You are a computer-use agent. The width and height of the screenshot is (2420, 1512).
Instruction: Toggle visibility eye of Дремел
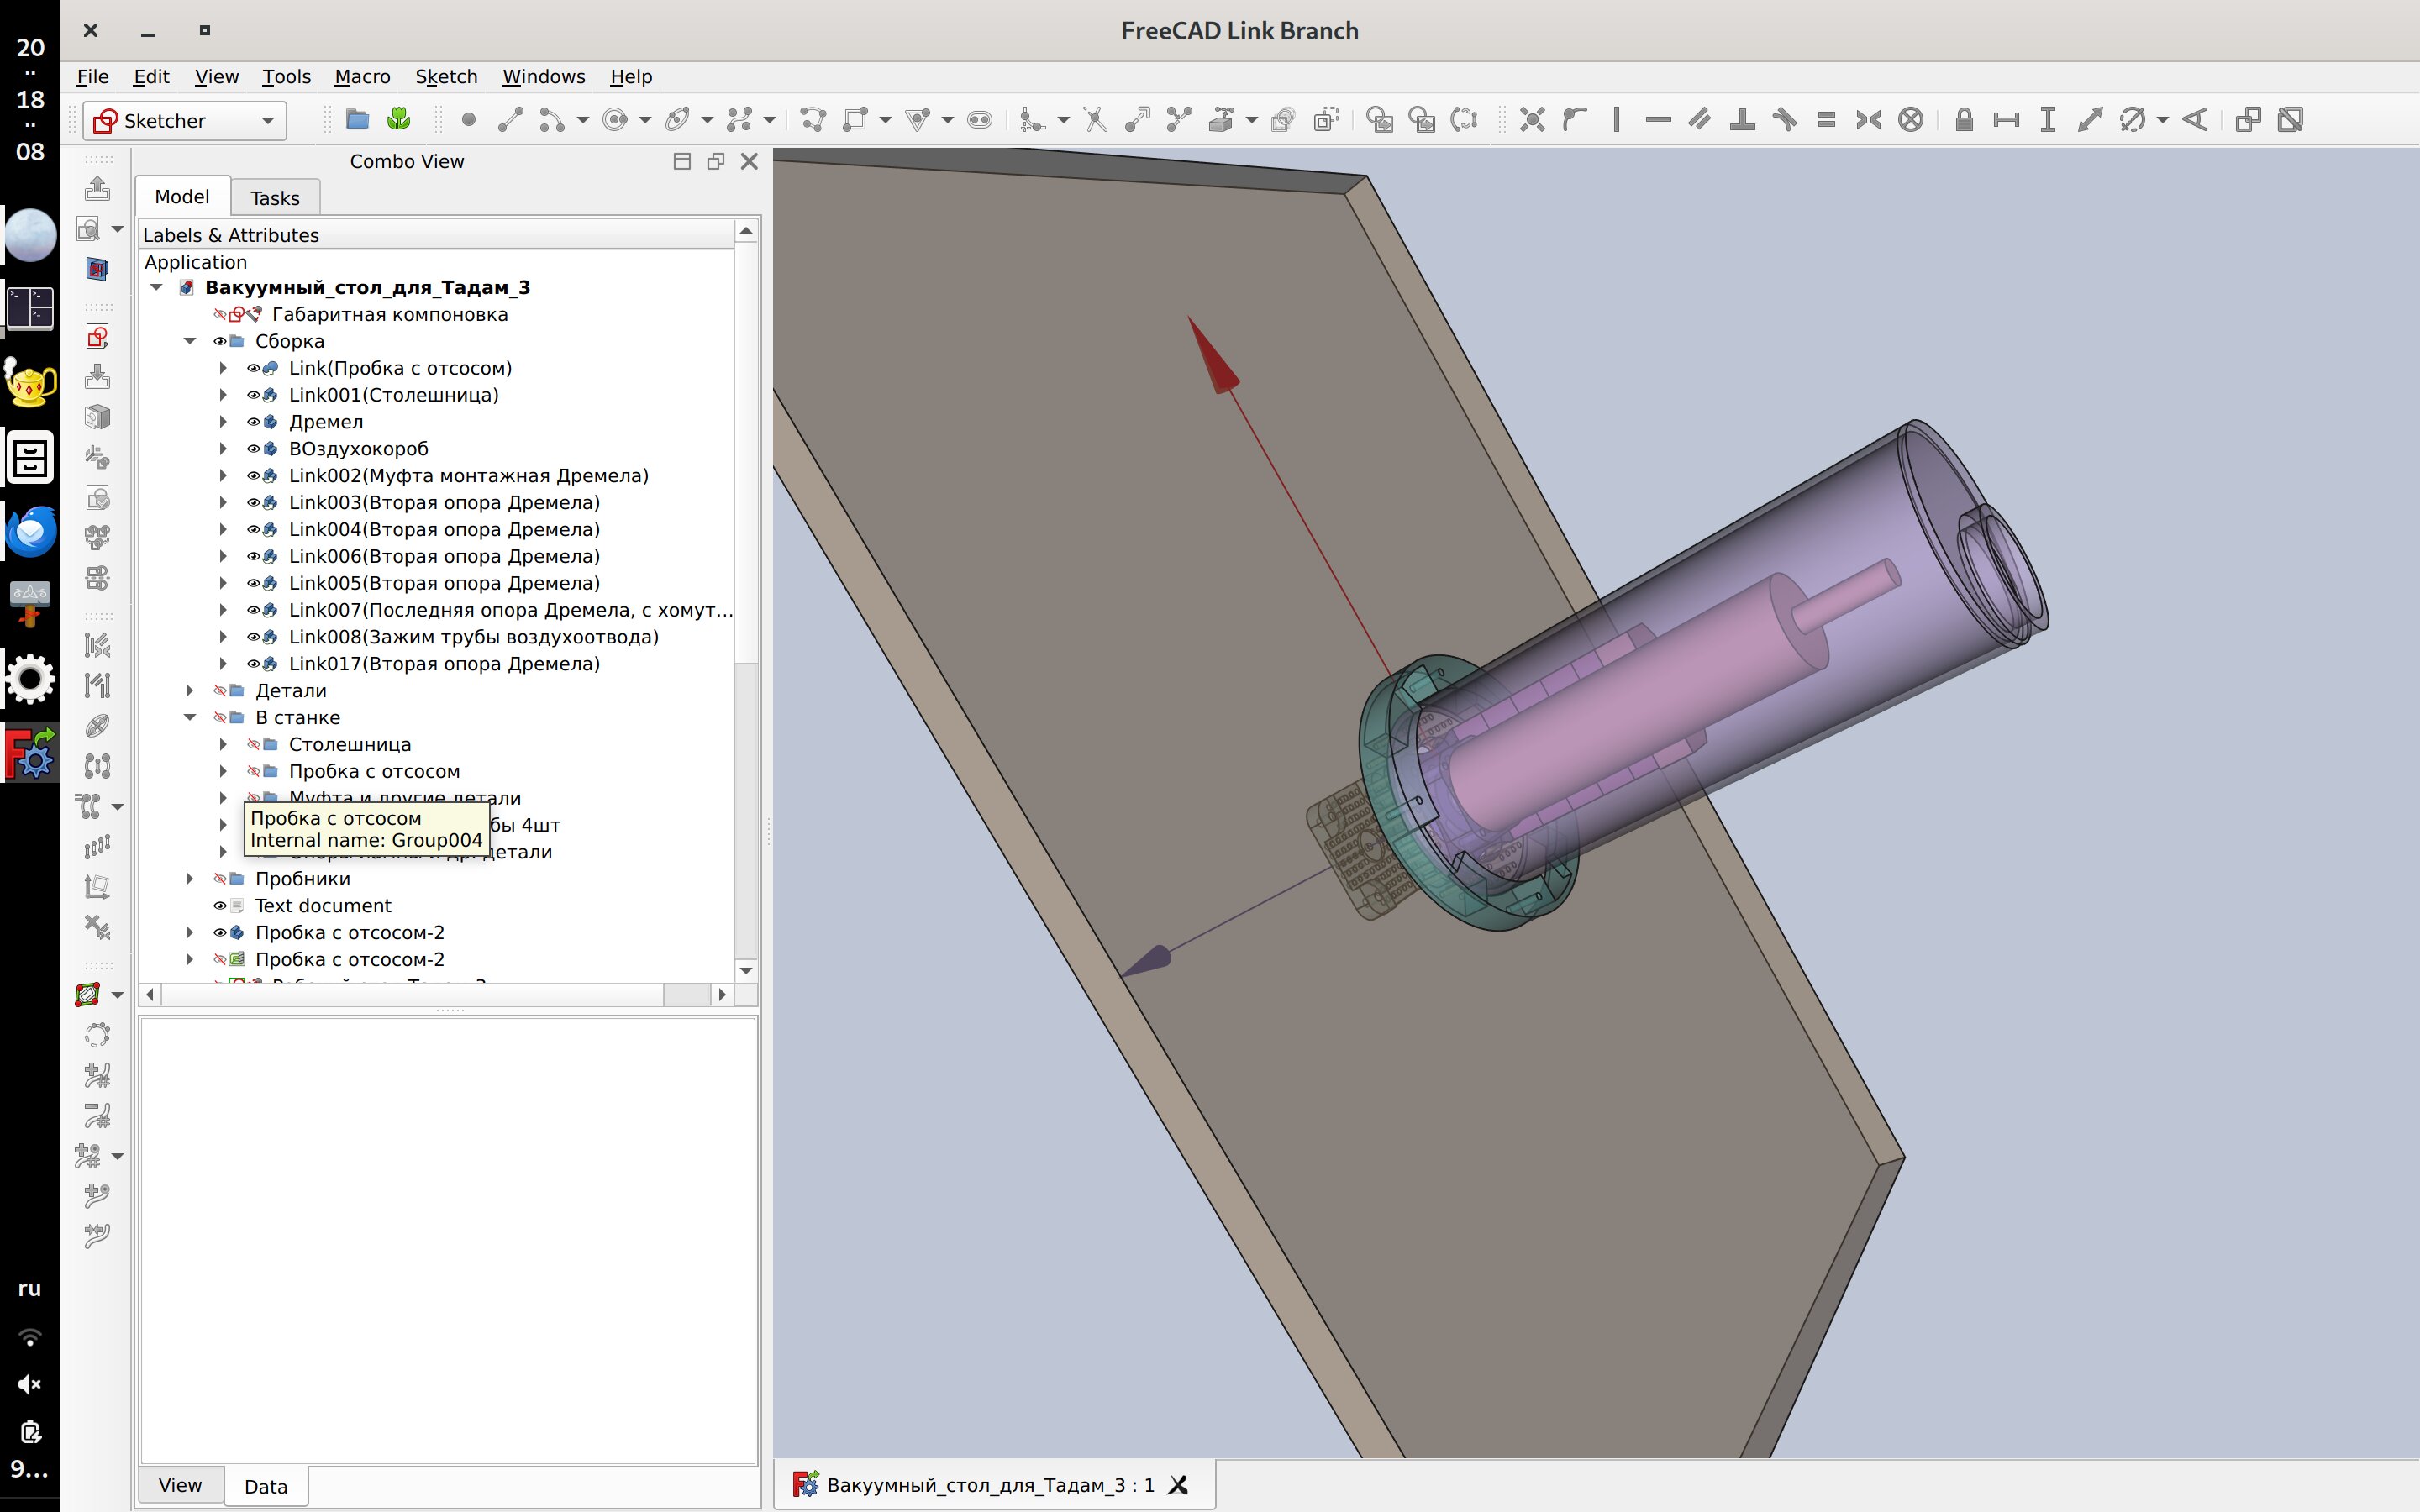[x=253, y=422]
